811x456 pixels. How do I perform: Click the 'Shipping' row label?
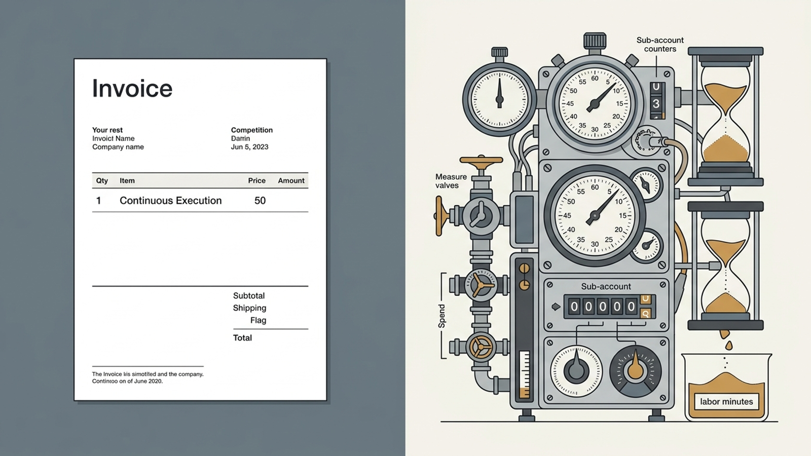[x=249, y=308]
